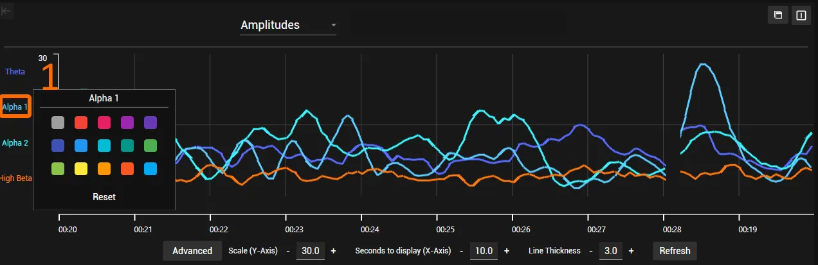Decrease the Y-Axis scale with minus
Image resolution: width=818 pixels, height=265 pixels.
click(x=287, y=251)
